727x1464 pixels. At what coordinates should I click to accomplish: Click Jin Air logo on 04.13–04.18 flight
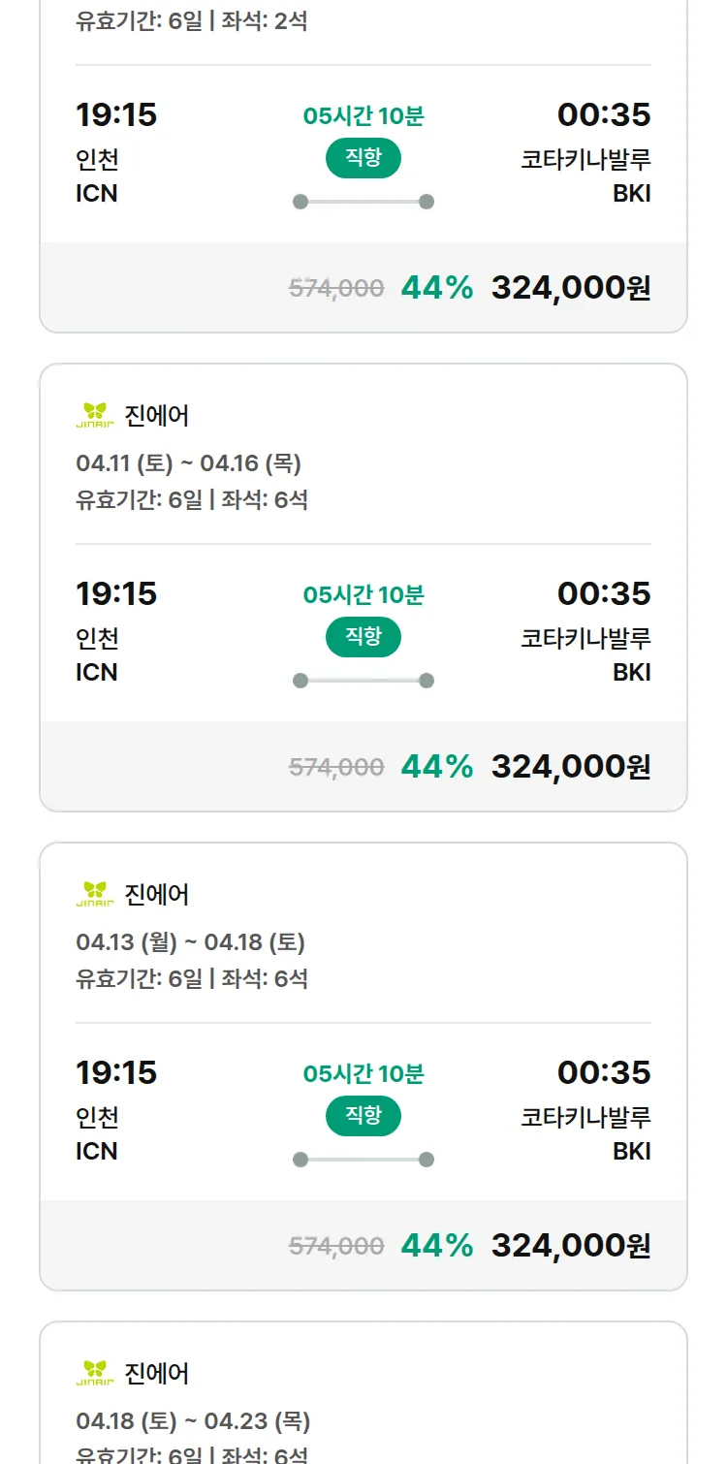click(x=95, y=894)
